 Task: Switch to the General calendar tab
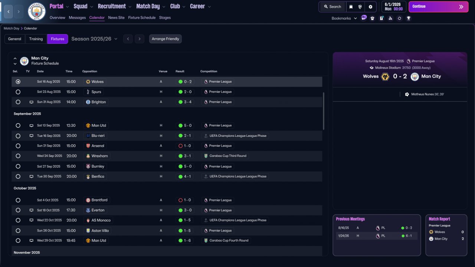[x=15, y=39]
